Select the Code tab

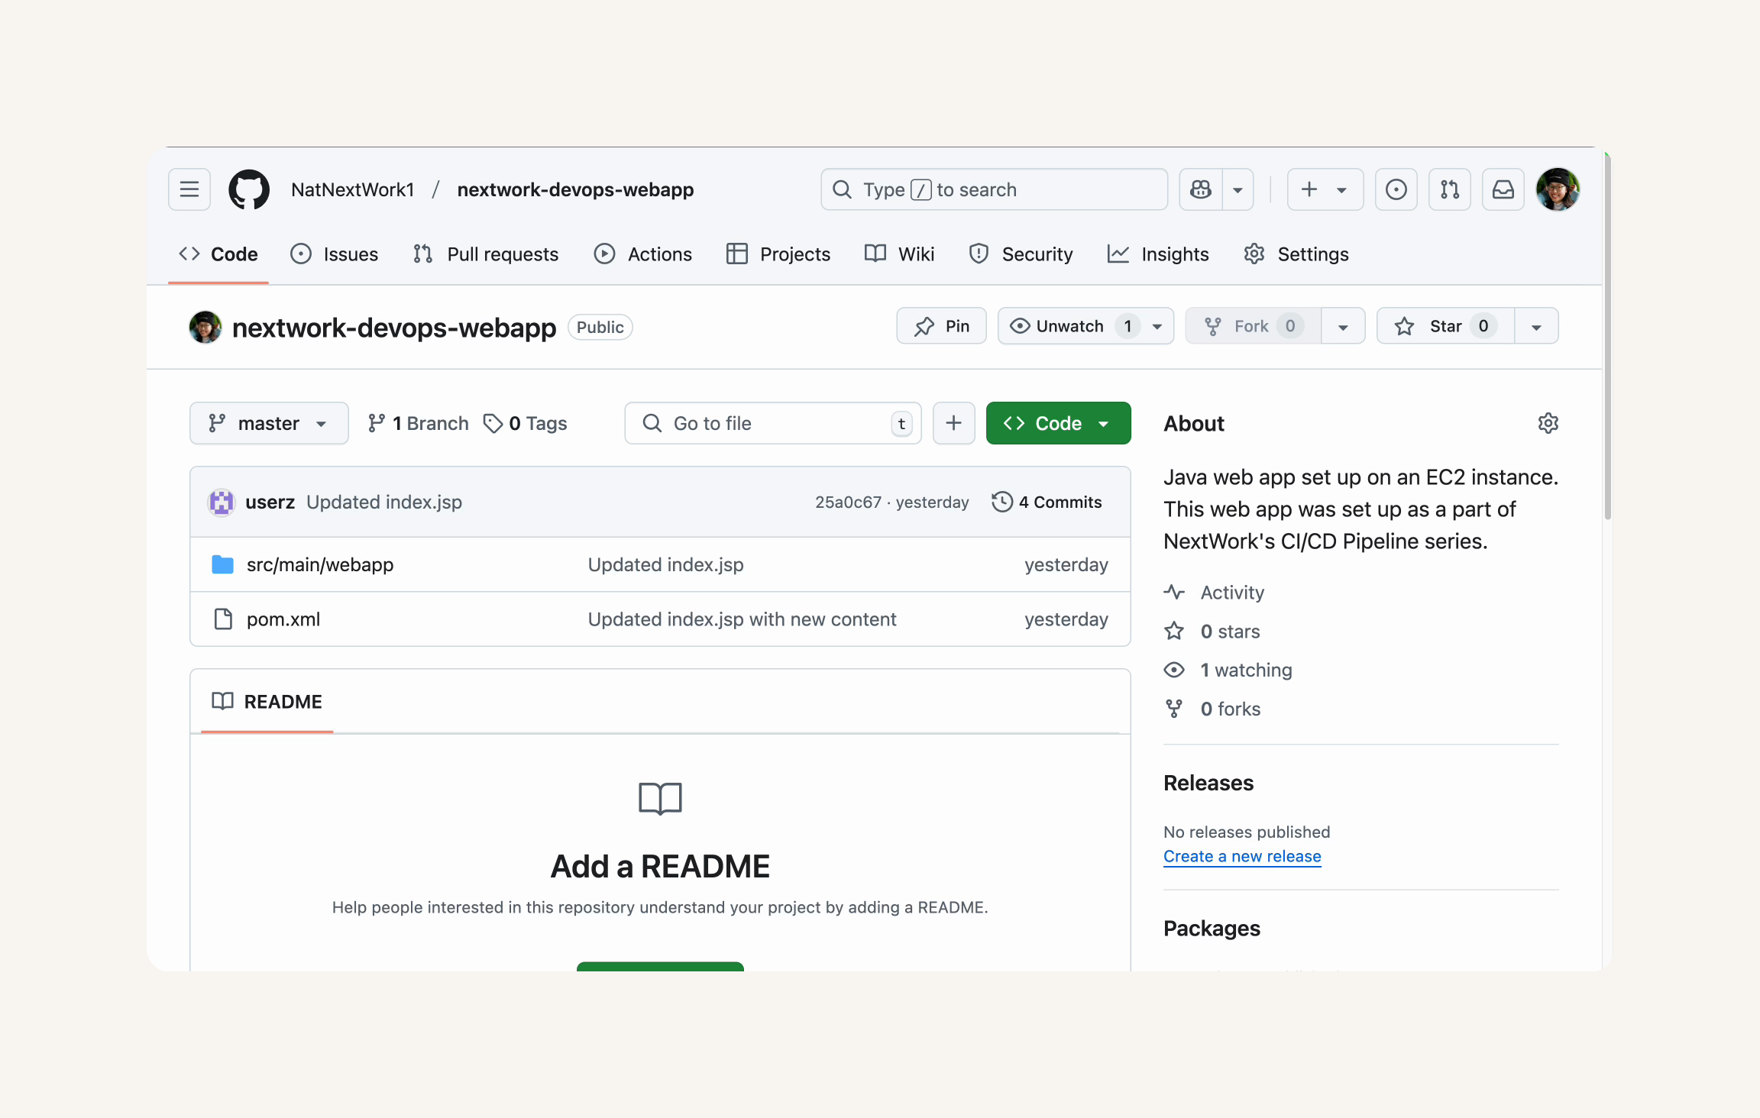point(218,254)
